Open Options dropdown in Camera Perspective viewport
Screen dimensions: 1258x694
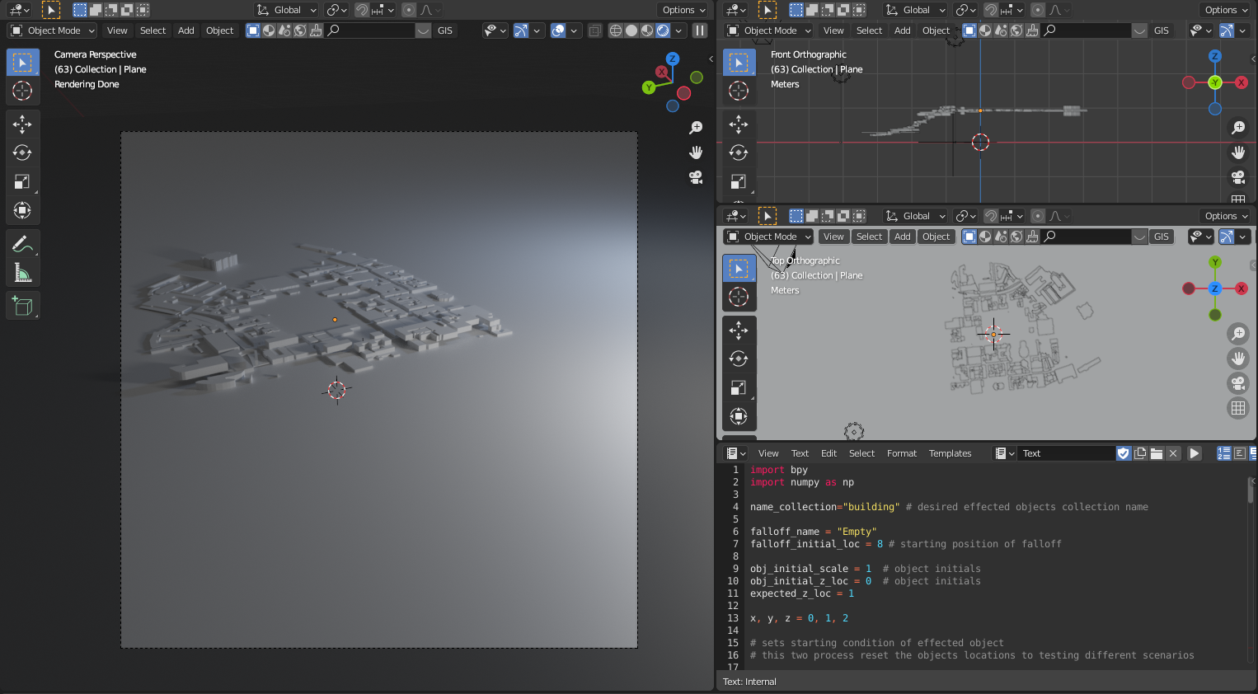[x=683, y=10]
